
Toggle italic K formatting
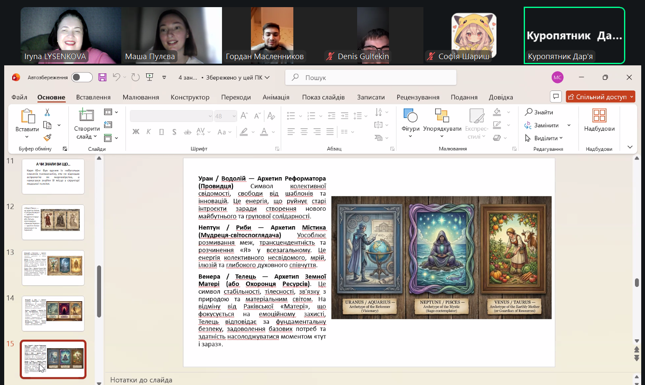pyautogui.click(x=149, y=132)
